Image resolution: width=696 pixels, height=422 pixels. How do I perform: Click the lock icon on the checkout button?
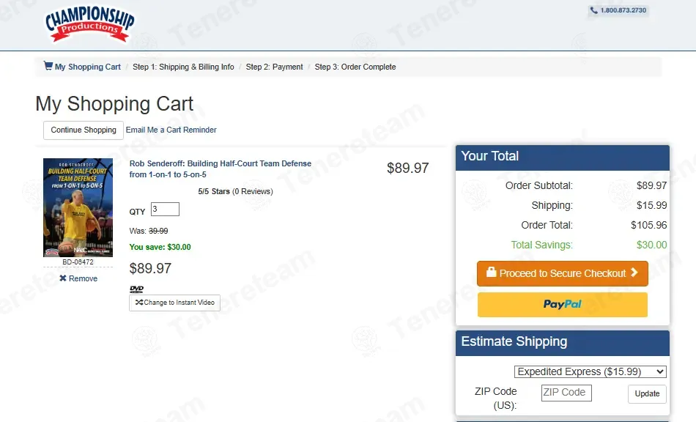tap(491, 272)
